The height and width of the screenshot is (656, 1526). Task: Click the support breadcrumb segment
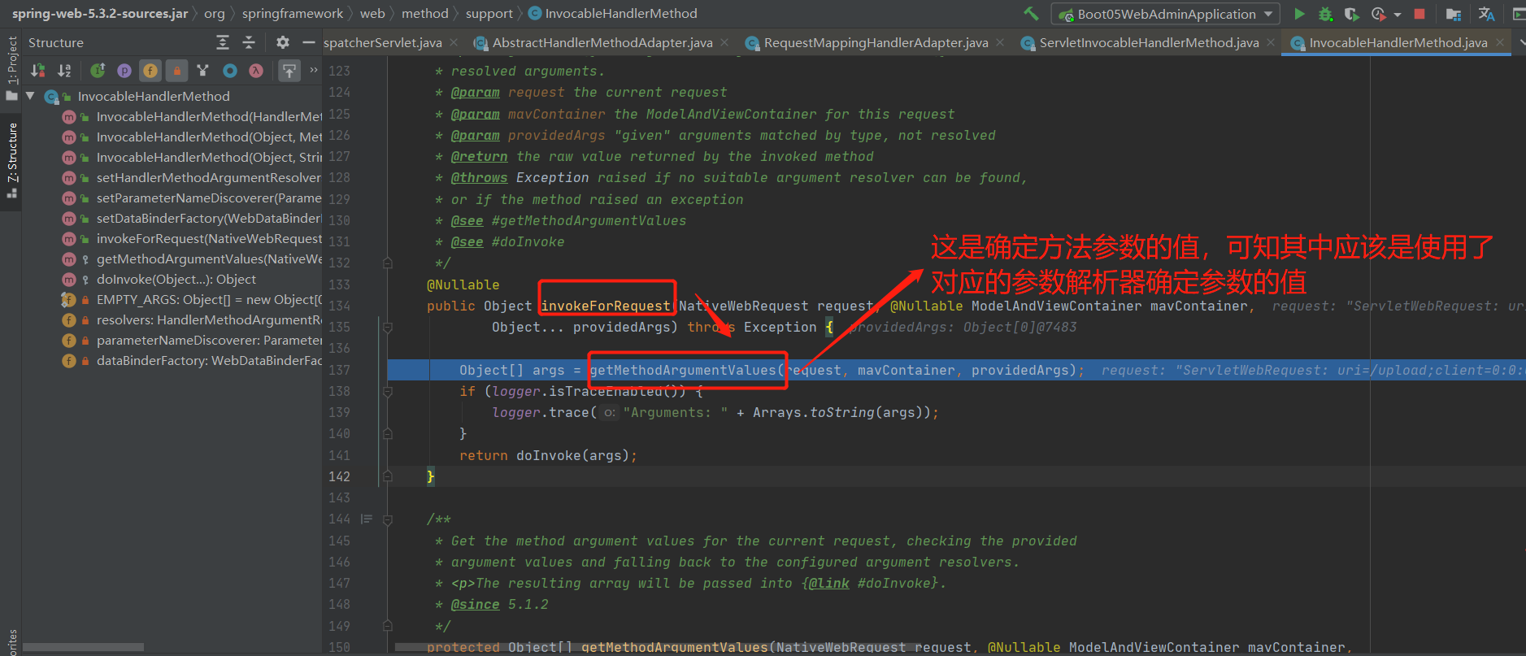[489, 13]
